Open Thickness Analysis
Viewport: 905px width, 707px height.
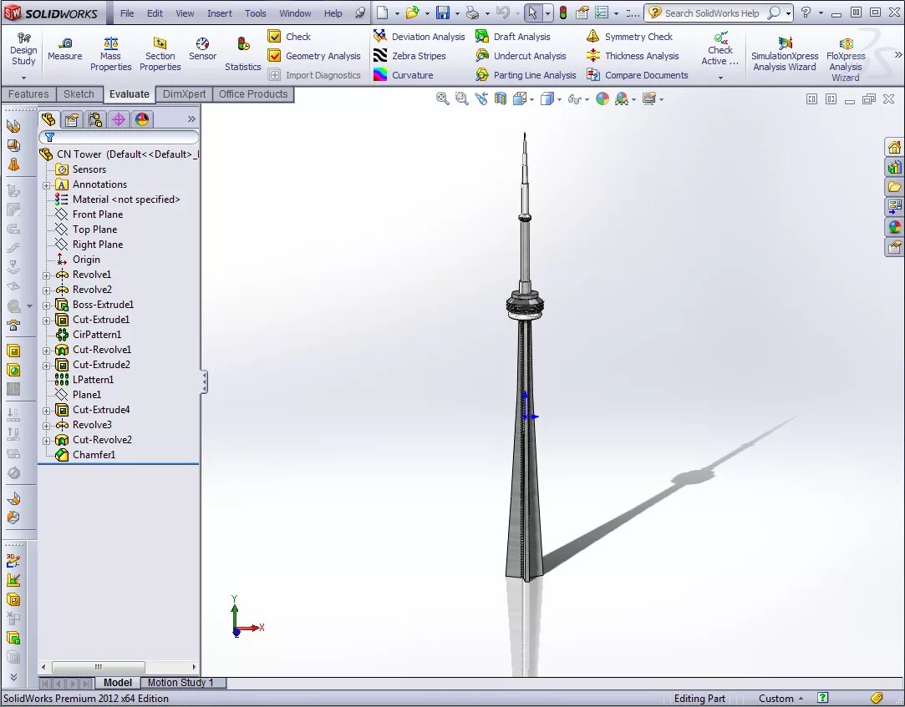[x=633, y=56]
